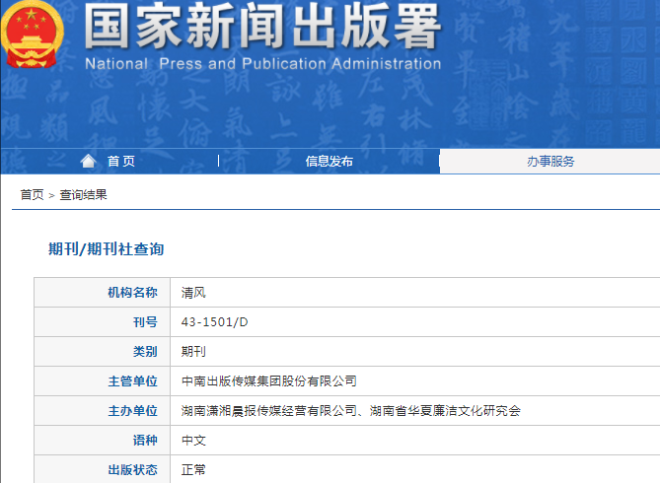Click the home icon in navigation bar
This screenshot has height=483, width=660.
point(89,162)
